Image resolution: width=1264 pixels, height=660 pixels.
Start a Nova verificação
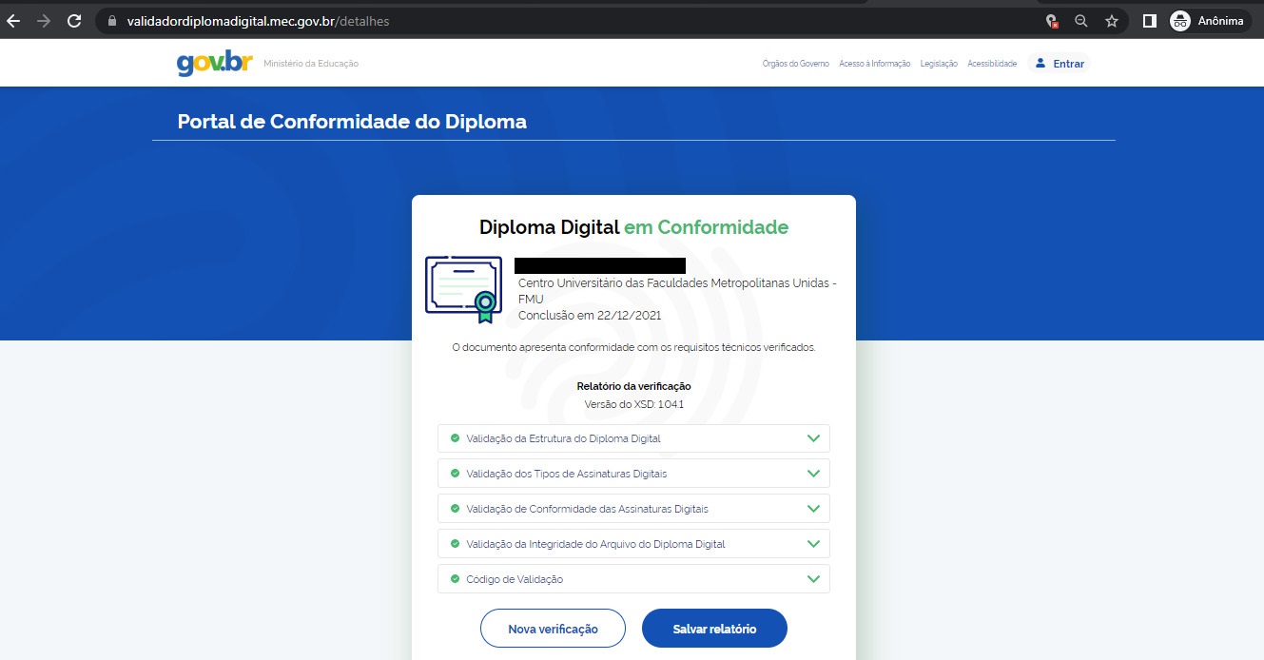[x=553, y=629]
